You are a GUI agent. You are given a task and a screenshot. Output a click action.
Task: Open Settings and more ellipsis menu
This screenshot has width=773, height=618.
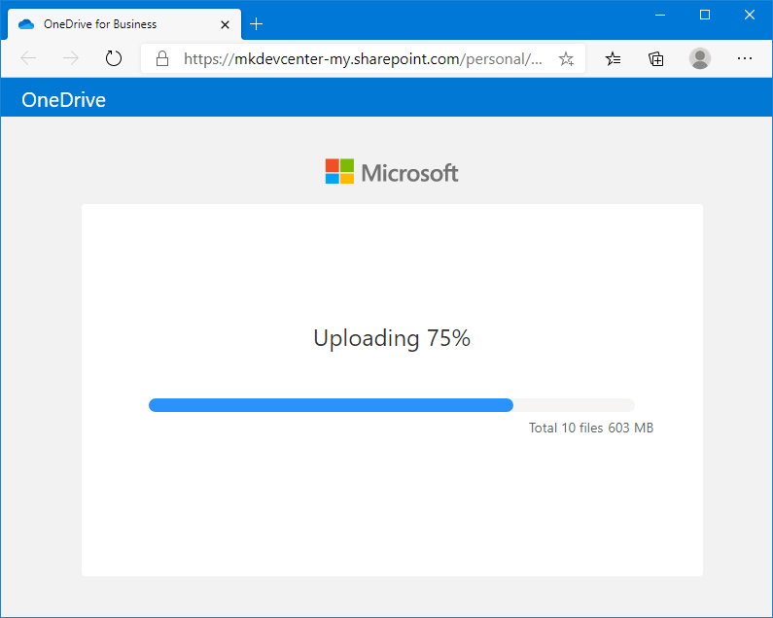(745, 58)
